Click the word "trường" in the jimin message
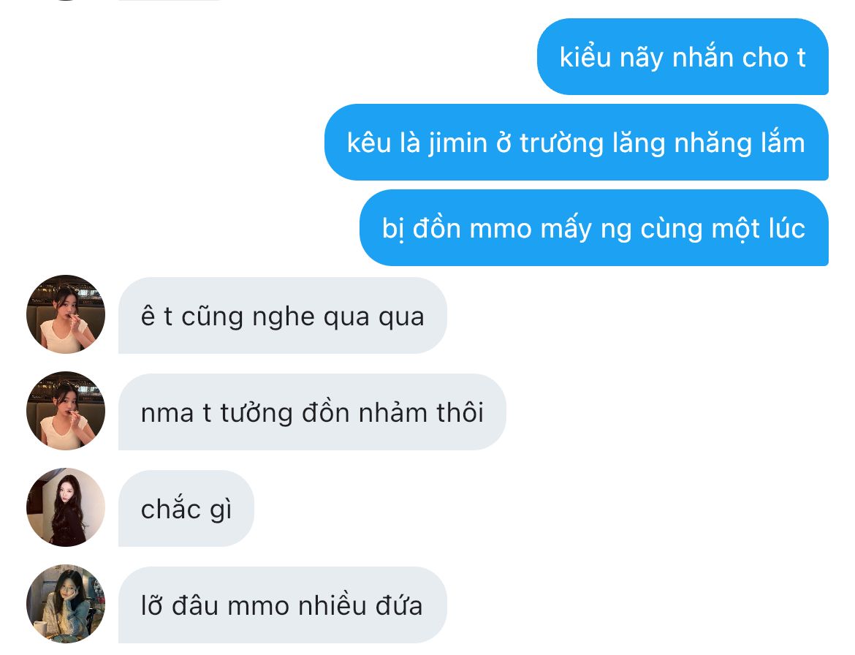The height and width of the screenshot is (655, 855). point(561,143)
